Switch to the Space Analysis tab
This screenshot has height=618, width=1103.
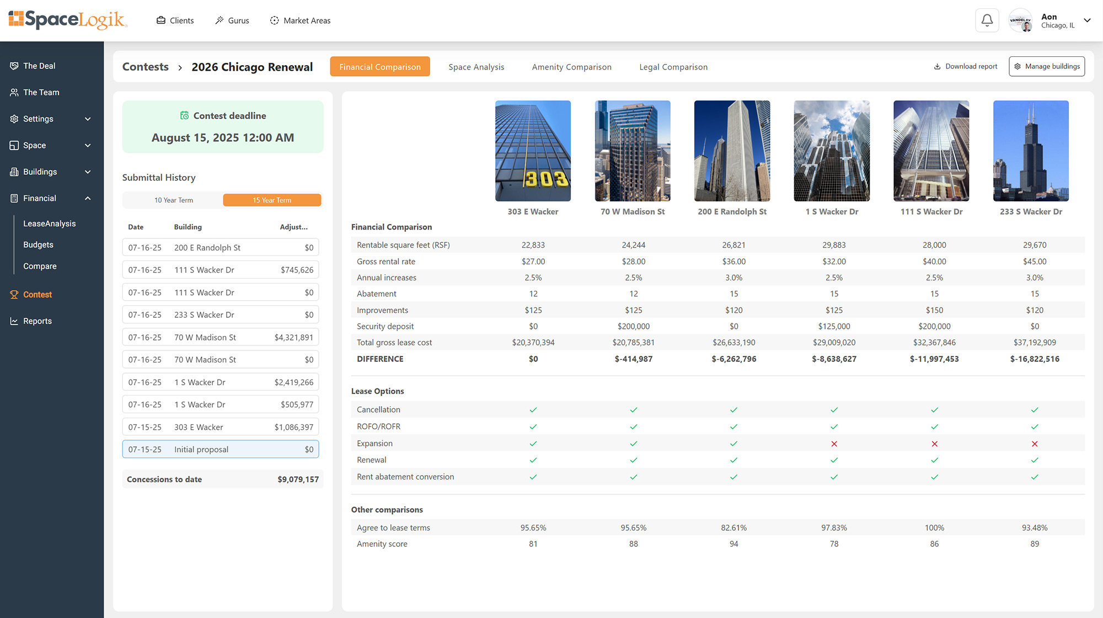tap(476, 67)
